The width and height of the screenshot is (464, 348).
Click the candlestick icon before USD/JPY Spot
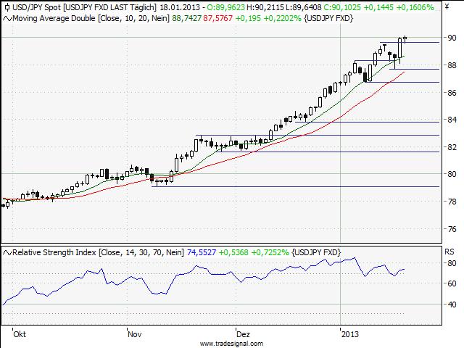pos(7,7)
